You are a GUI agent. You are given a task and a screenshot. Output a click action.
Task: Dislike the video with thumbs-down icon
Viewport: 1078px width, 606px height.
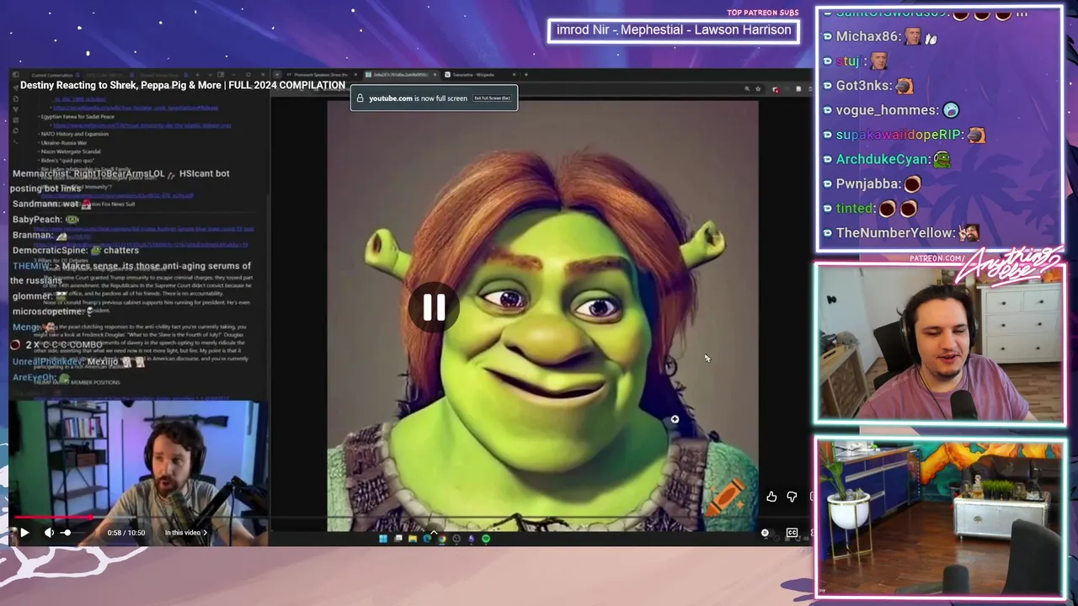click(x=792, y=497)
